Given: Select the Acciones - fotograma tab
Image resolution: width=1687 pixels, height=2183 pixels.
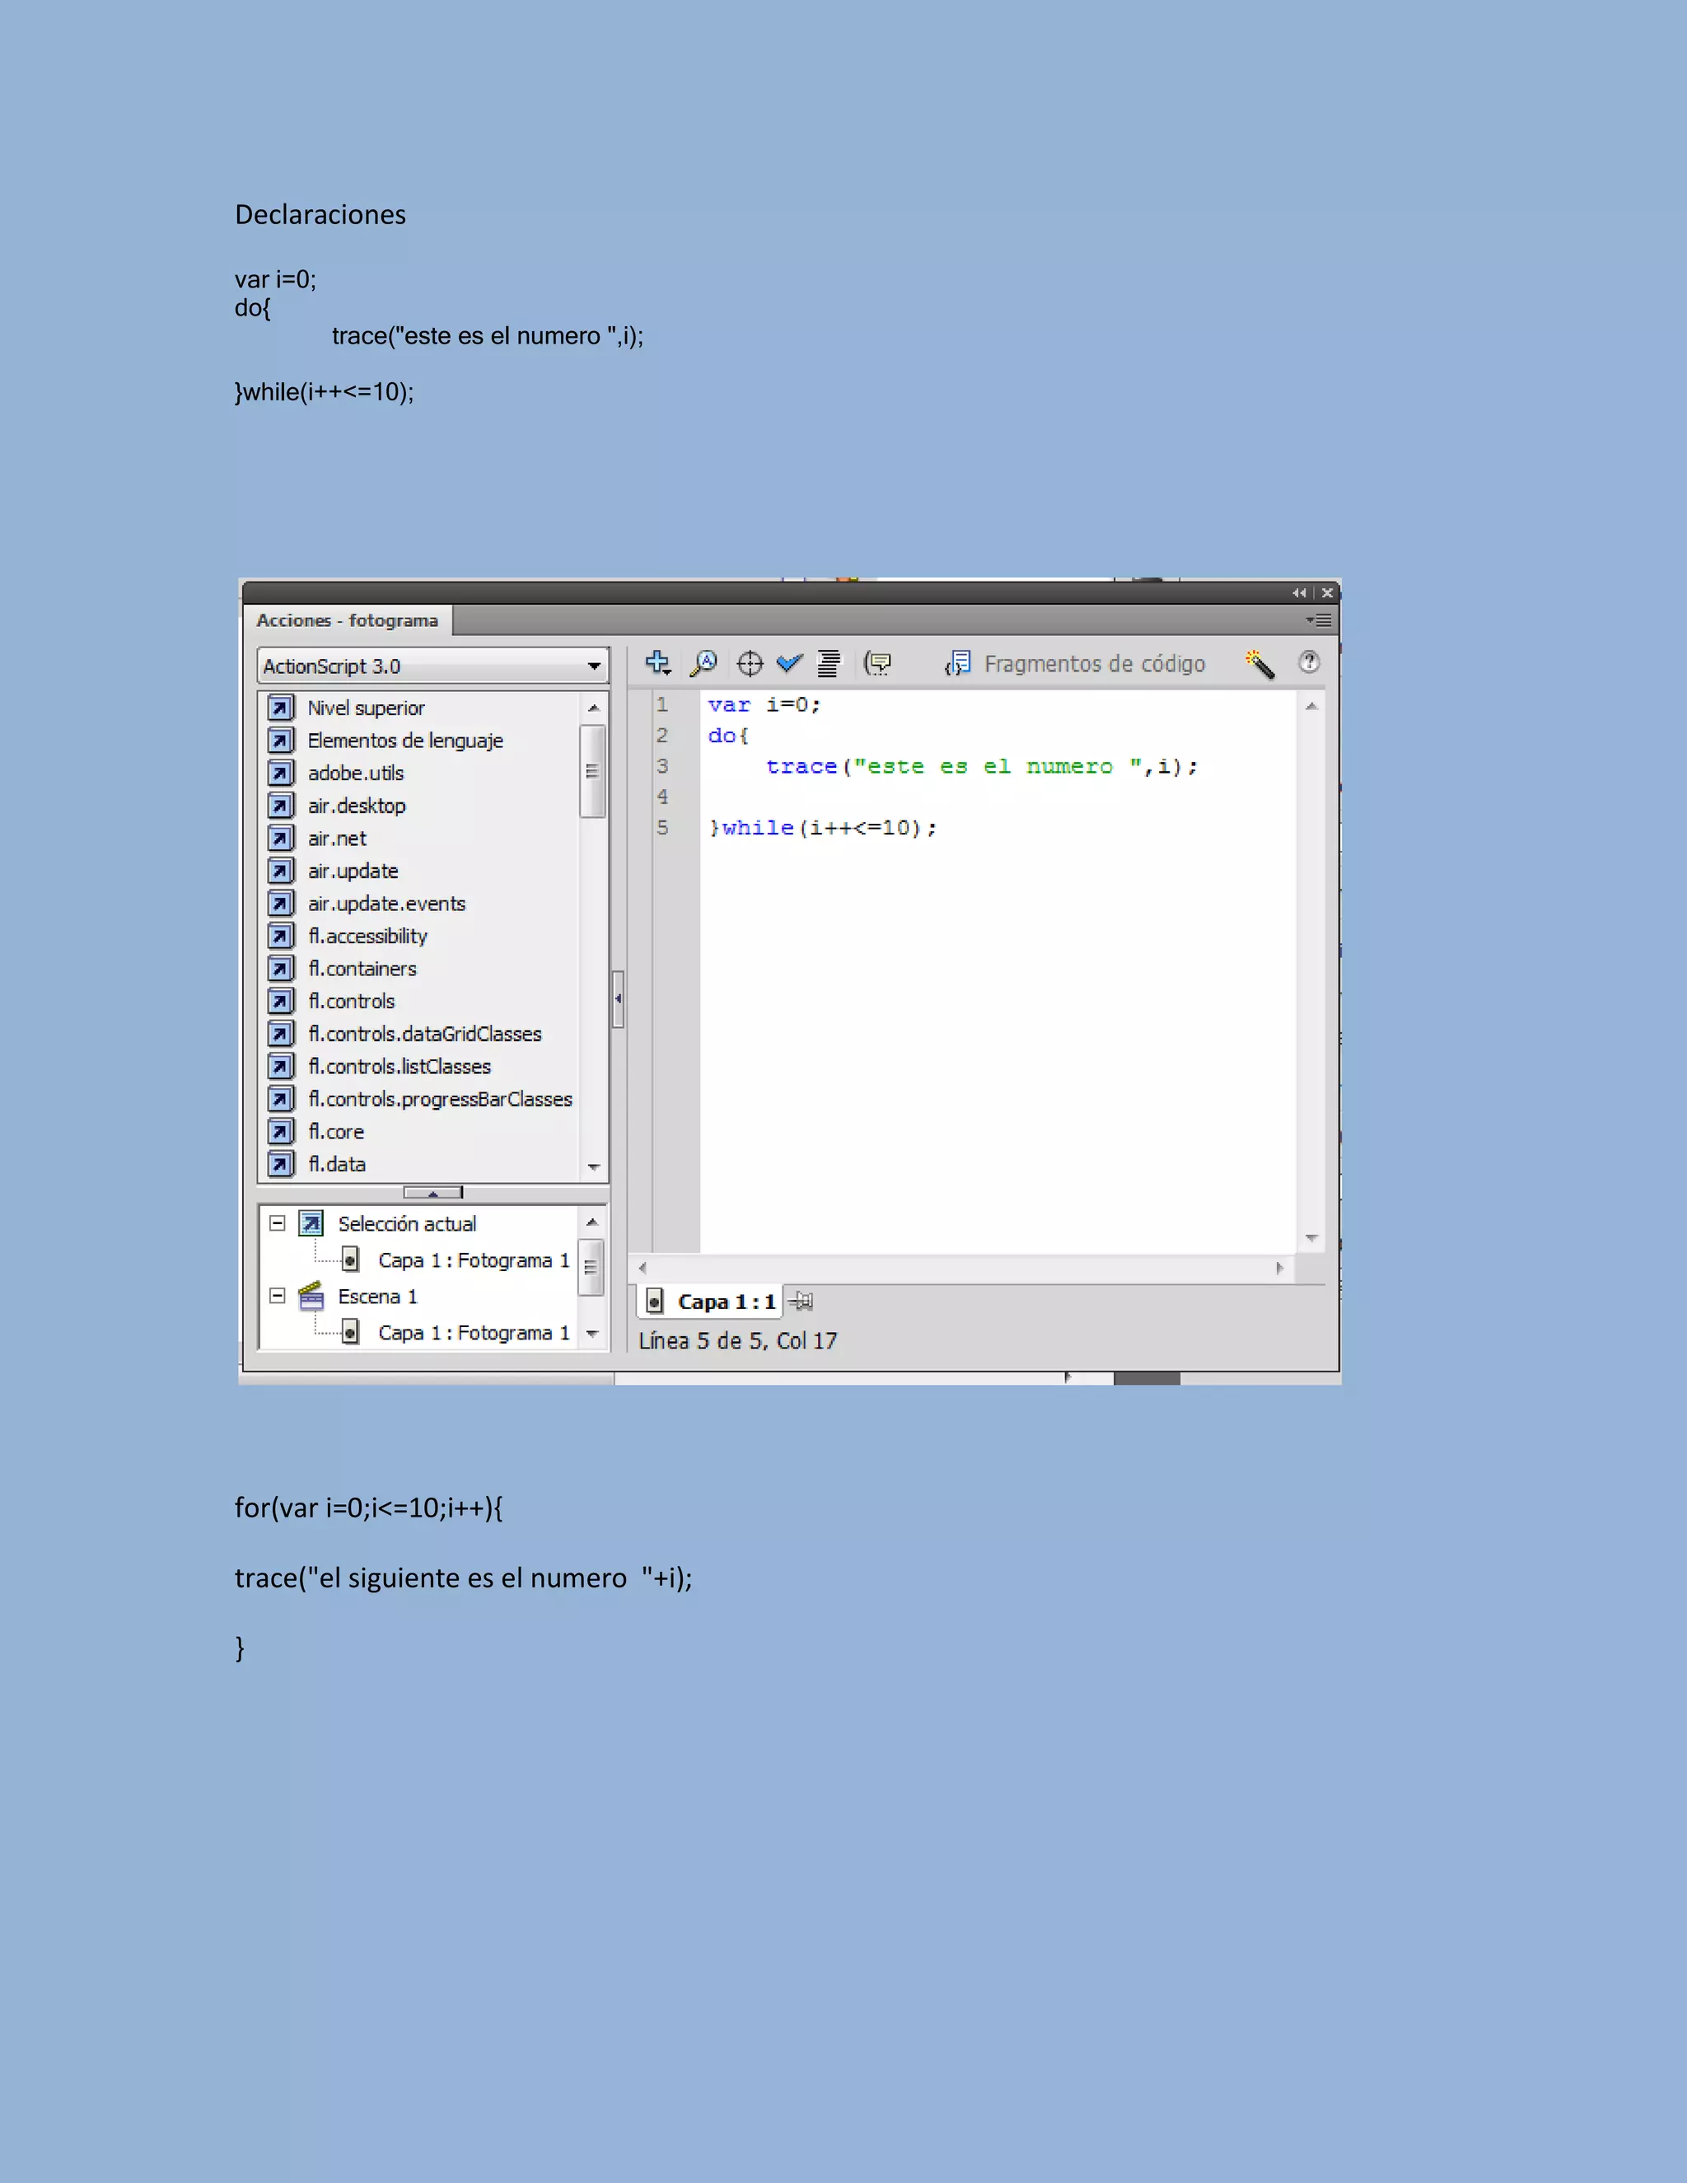Looking at the screenshot, I should coord(347,619).
